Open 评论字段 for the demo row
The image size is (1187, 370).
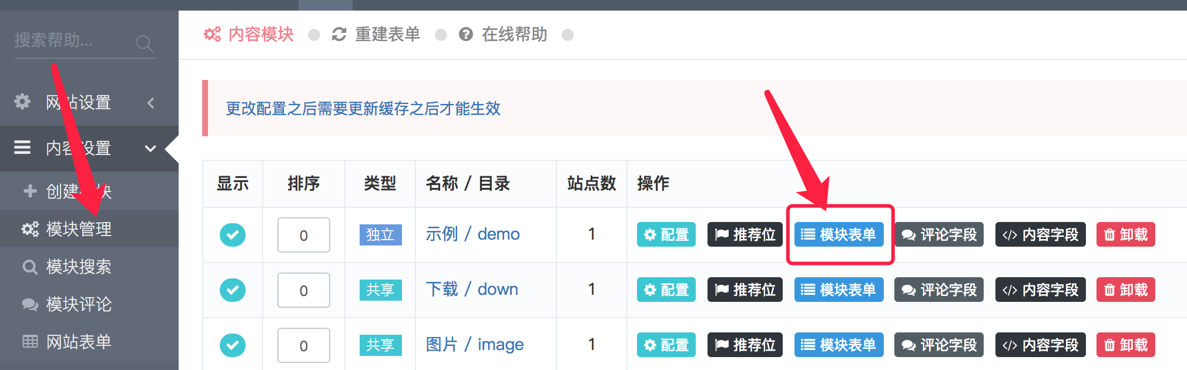click(x=939, y=234)
